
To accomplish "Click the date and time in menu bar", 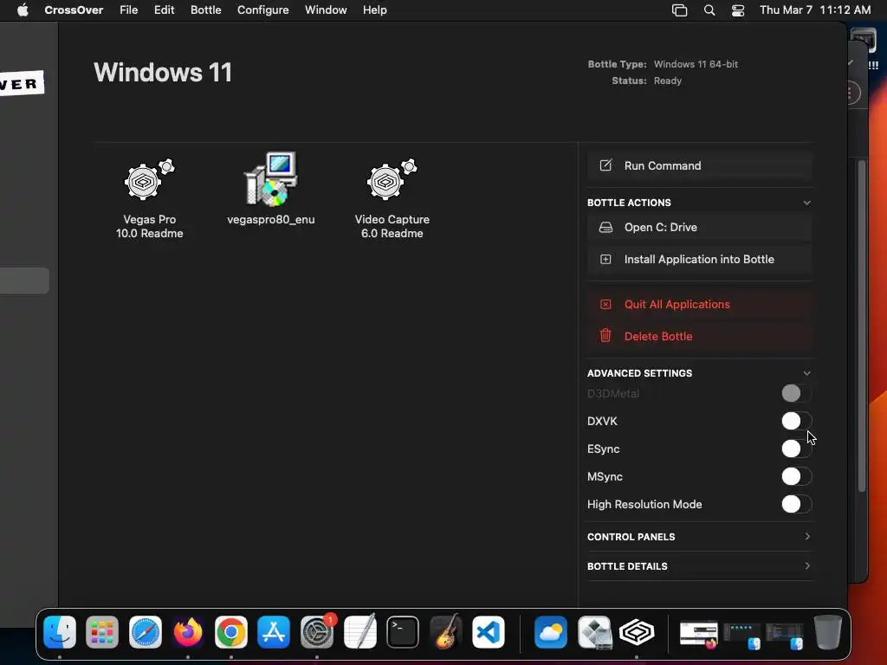I will pyautogui.click(x=814, y=10).
